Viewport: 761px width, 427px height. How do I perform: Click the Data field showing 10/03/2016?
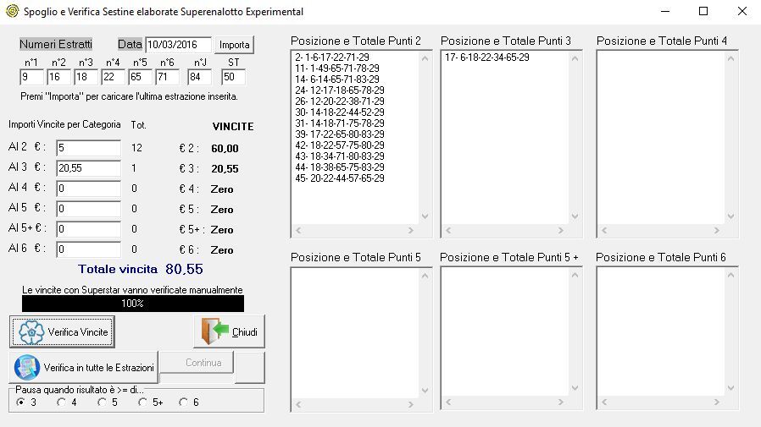point(178,45)
